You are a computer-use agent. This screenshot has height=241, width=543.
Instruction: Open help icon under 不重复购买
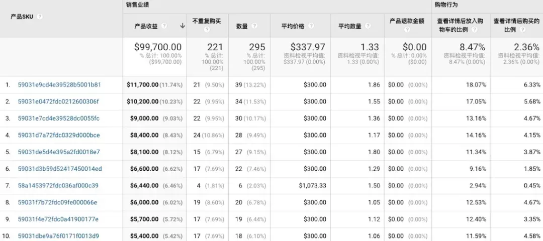tap(207, 30)
